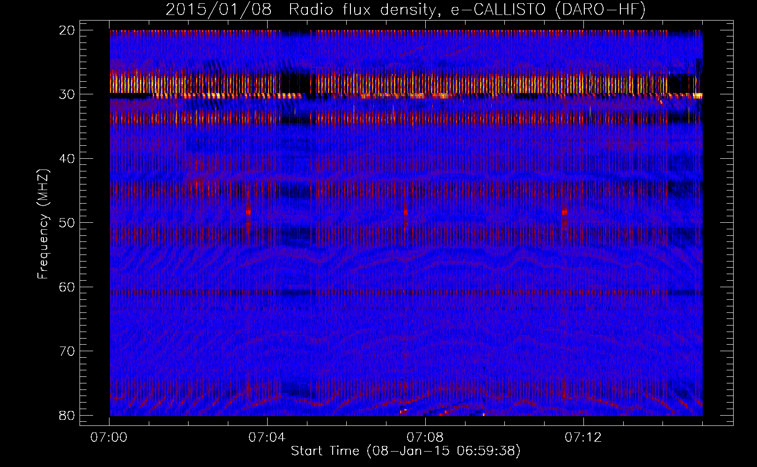The height and width of the screenshot is (467, 757).
Task: Click the 30 frequency tick label
Action: (67, 94)
